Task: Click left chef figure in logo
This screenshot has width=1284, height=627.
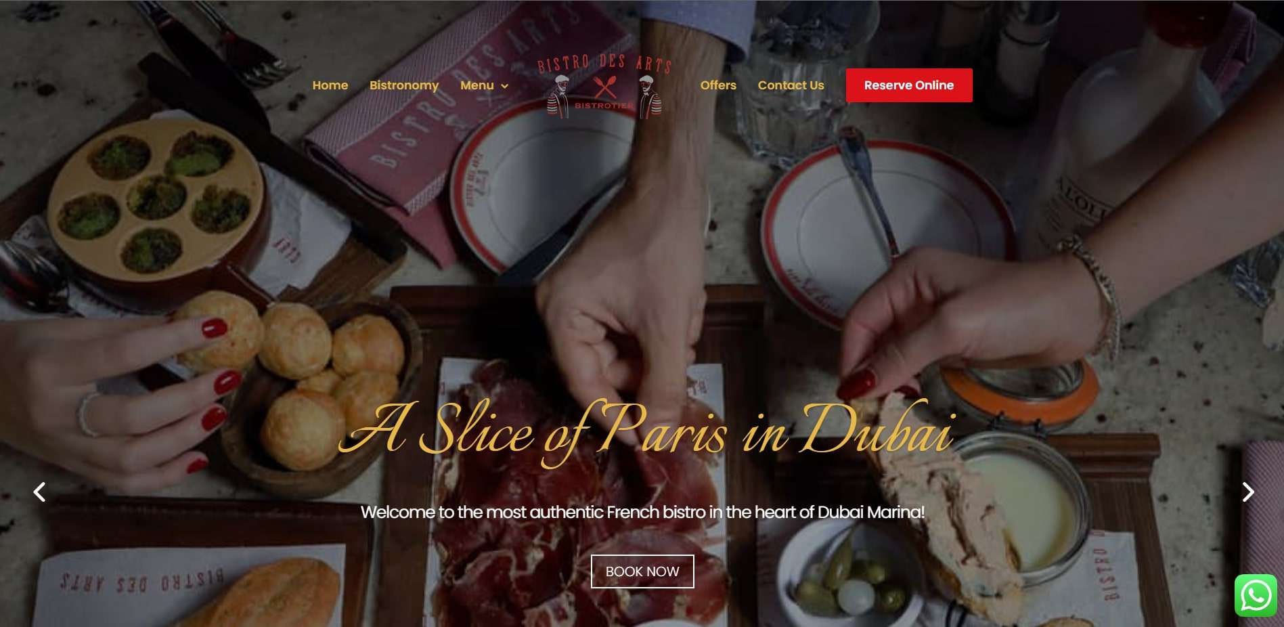Action: (x=558, y=97)
